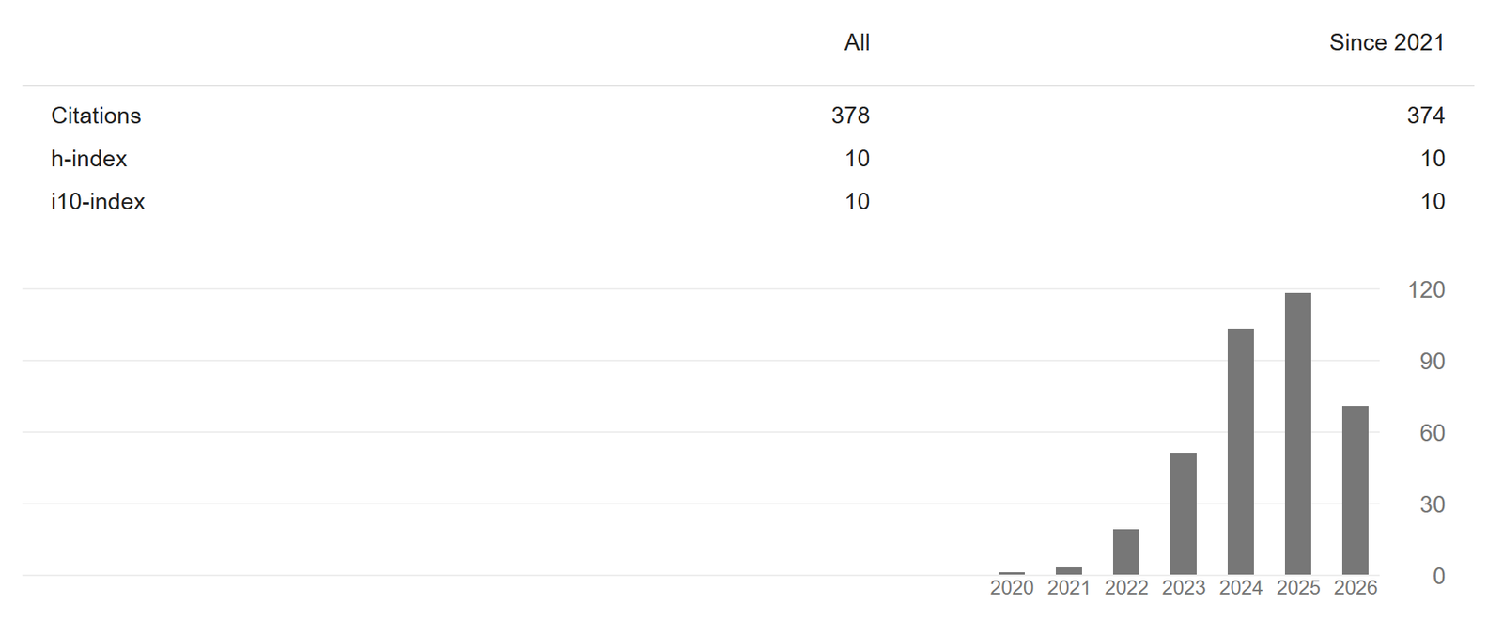Click the 2024 citations bar
The height and width of the screenshot is (620, 1503).
1240,452
